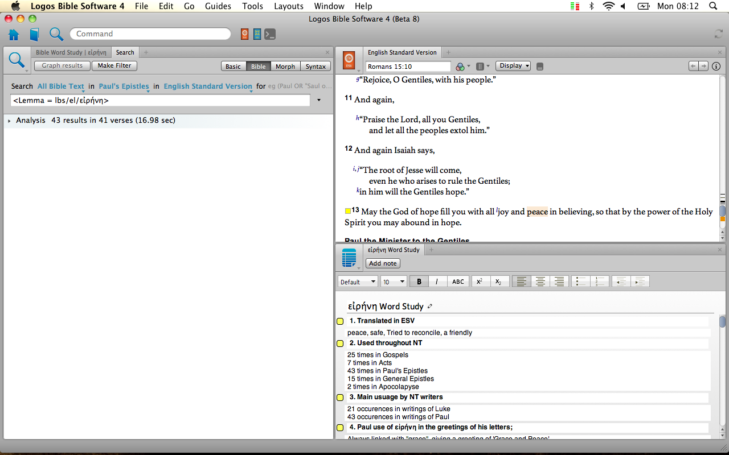Screen dimensions: 729x455
Task: Open visual filters colored circles icon
Action: (x=461, y=67)
